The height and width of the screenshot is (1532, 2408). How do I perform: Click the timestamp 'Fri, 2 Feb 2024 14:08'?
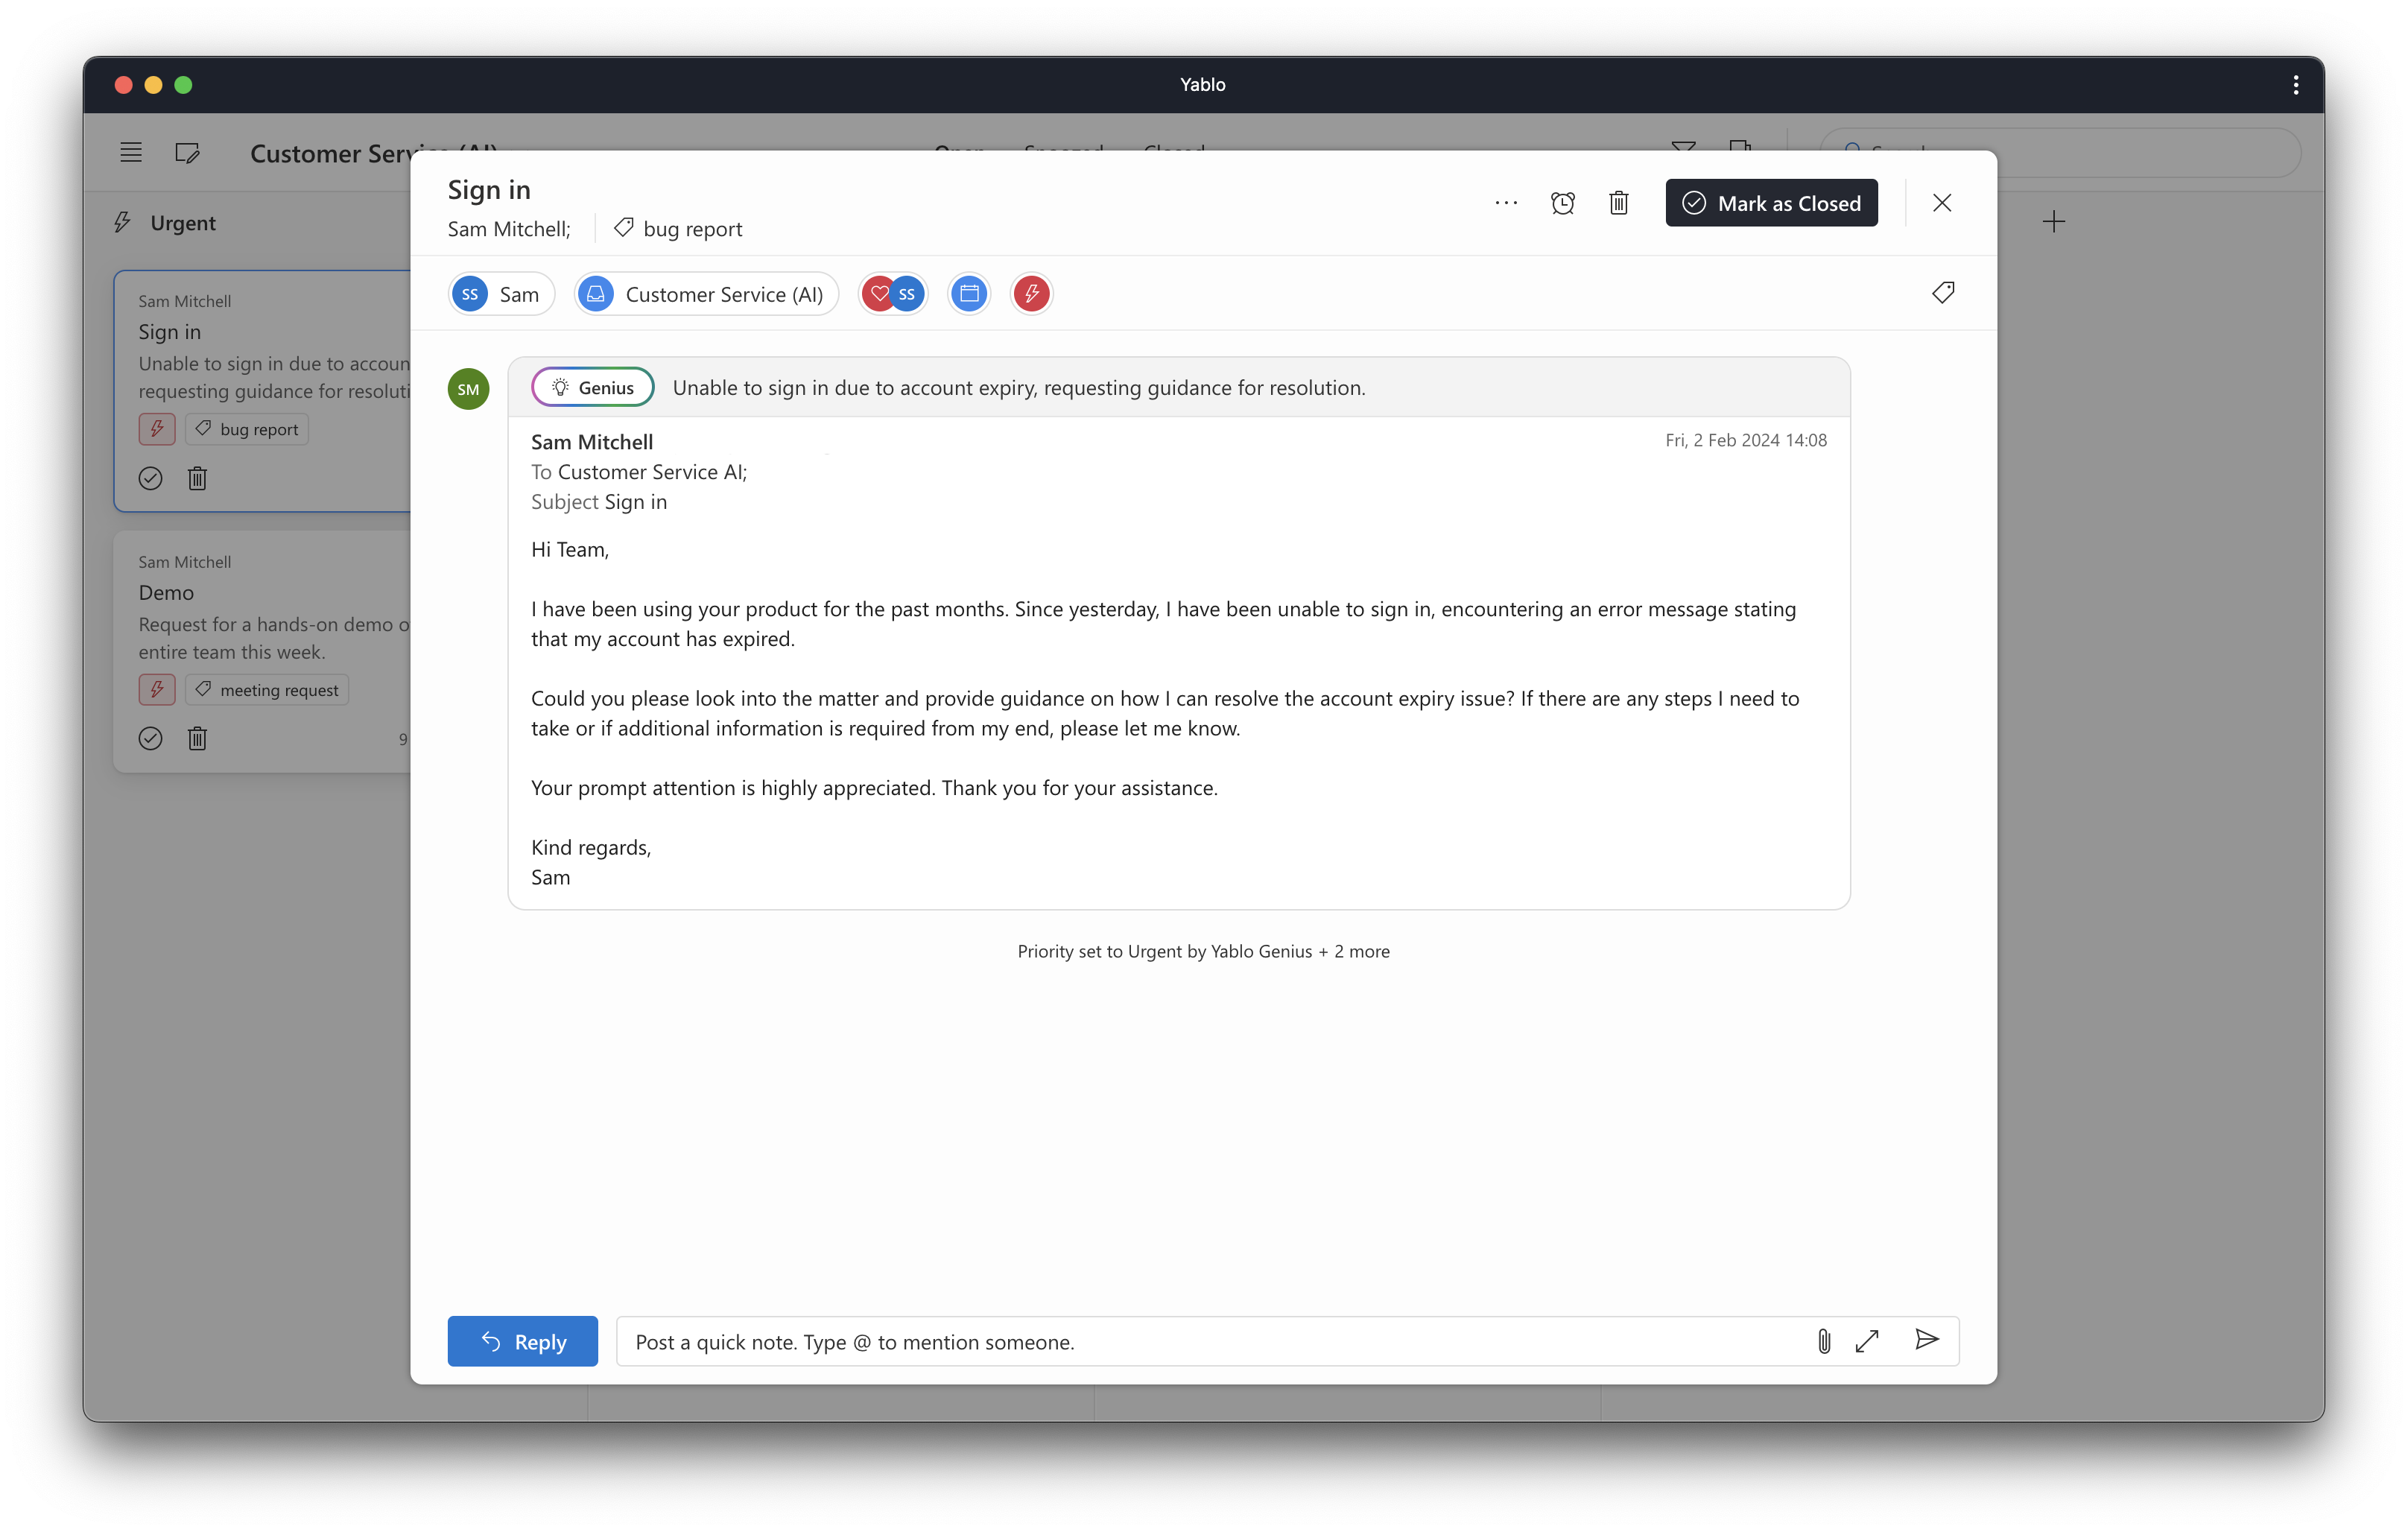(1746, 440)
